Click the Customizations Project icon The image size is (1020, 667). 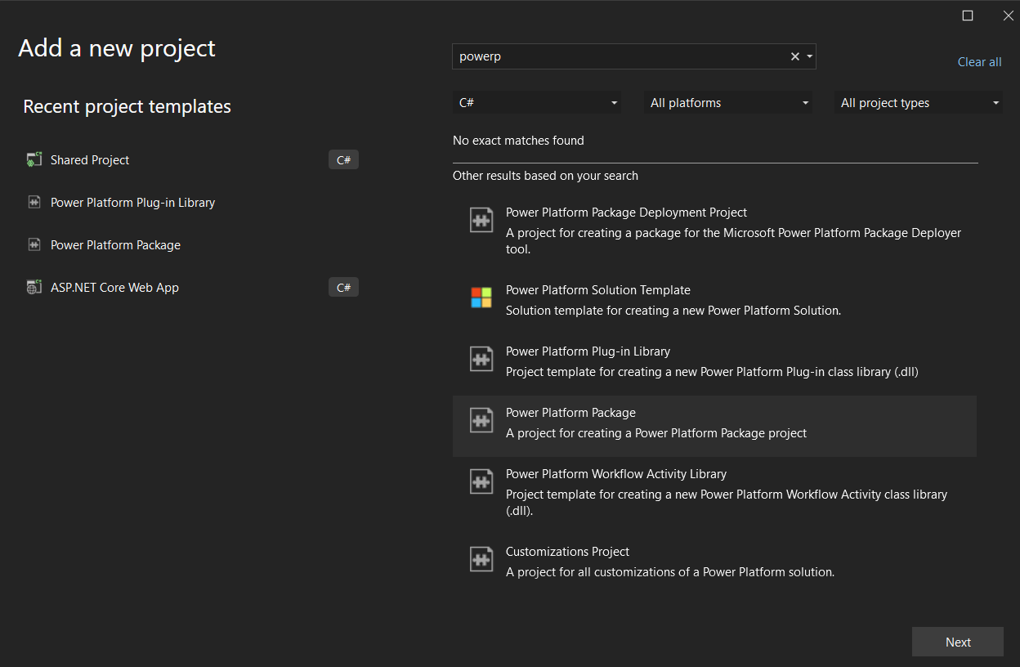[481, 559]
